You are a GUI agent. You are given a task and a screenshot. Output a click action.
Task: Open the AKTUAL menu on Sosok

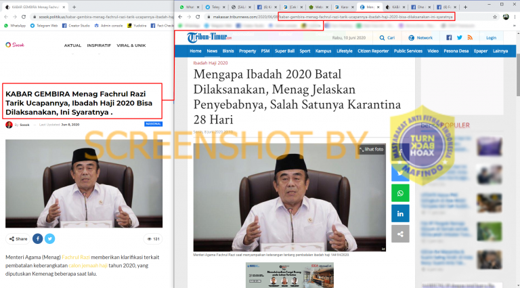click(x=72, y=45)
